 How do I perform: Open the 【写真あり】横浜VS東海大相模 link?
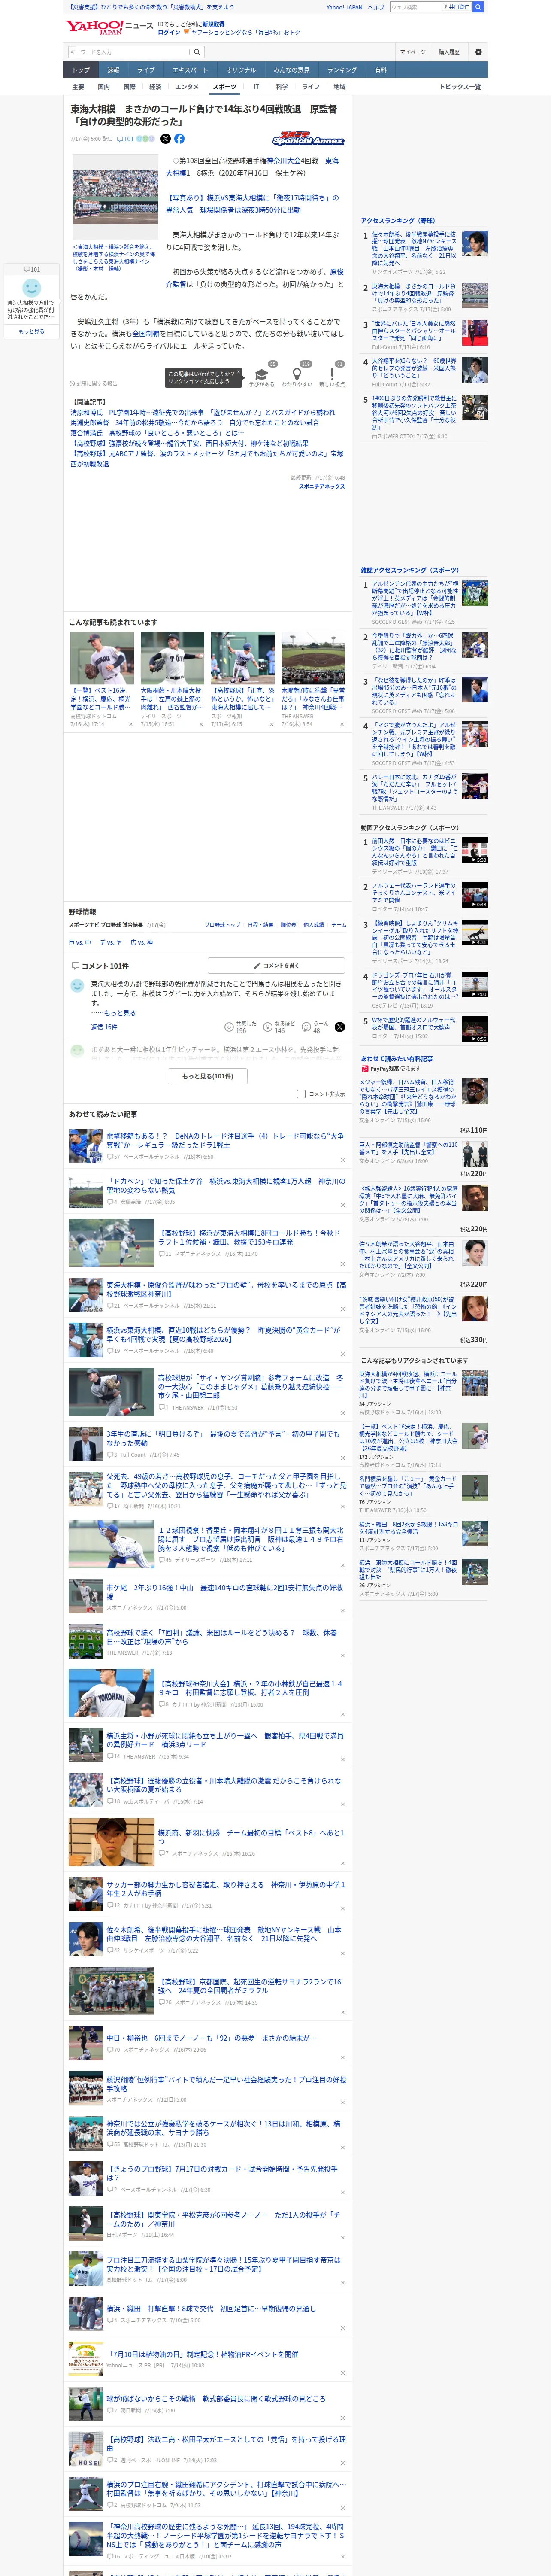pyautogui.click(x=252, y=204)
